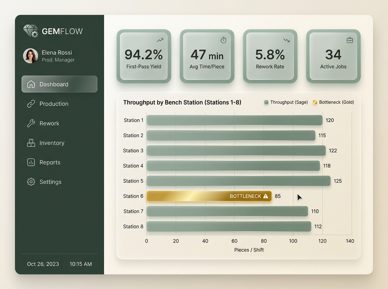Click the sage Throughput legend swatch
Image resolution: width=388 pixels, height=289 pixels.
coord(266,102)
